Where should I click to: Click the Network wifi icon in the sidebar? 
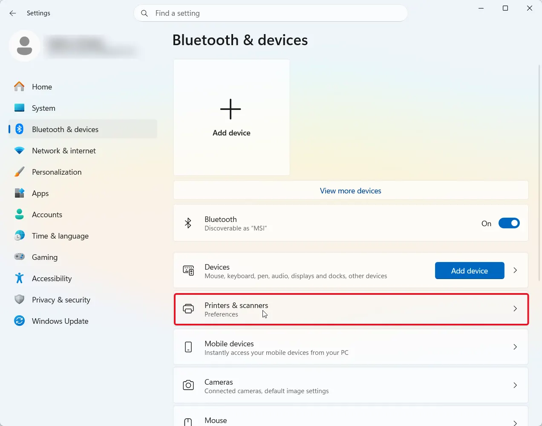[x=19, y=150]
